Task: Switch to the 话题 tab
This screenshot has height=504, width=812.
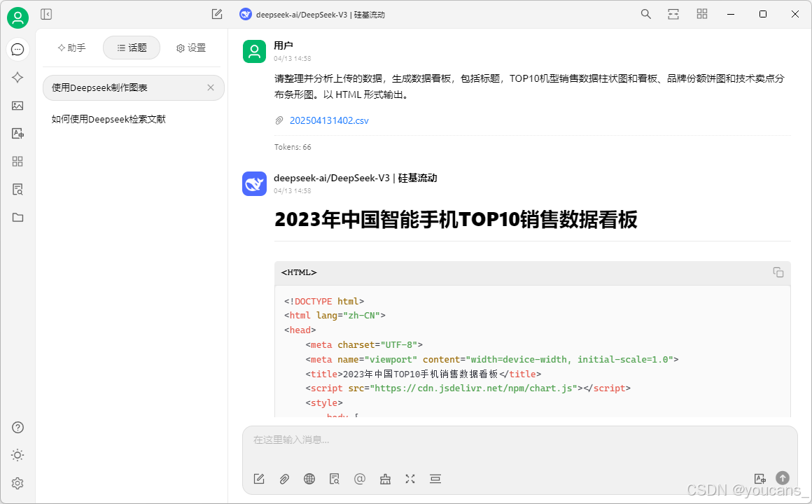Action: click(x=132, y=48)
